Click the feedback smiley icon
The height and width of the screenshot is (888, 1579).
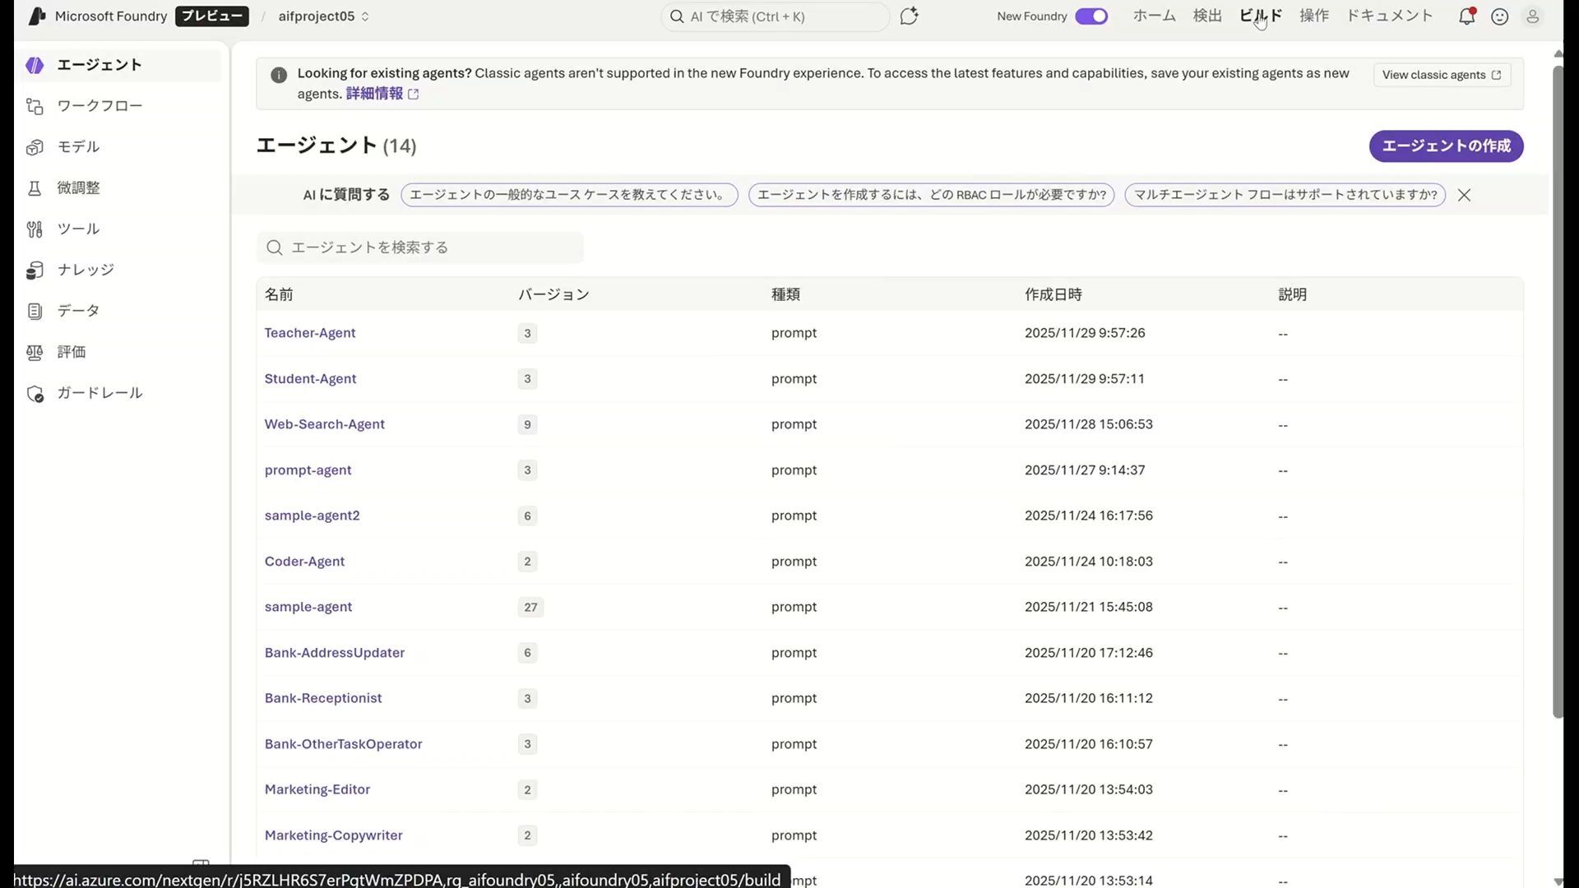1499,16
